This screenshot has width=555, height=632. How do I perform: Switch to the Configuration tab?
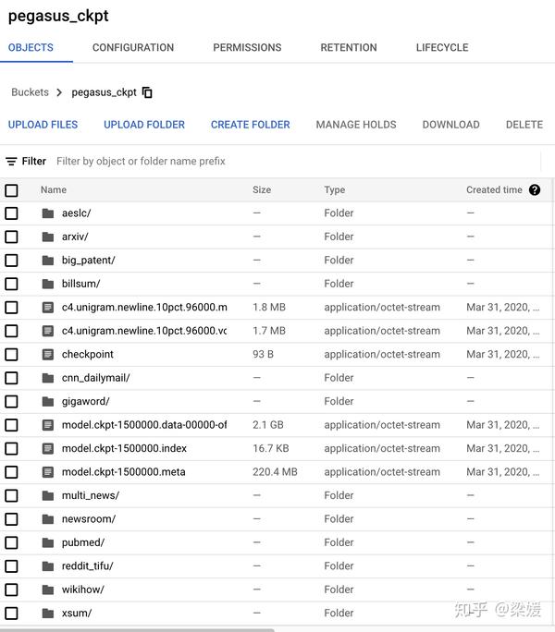click(133, 48)
